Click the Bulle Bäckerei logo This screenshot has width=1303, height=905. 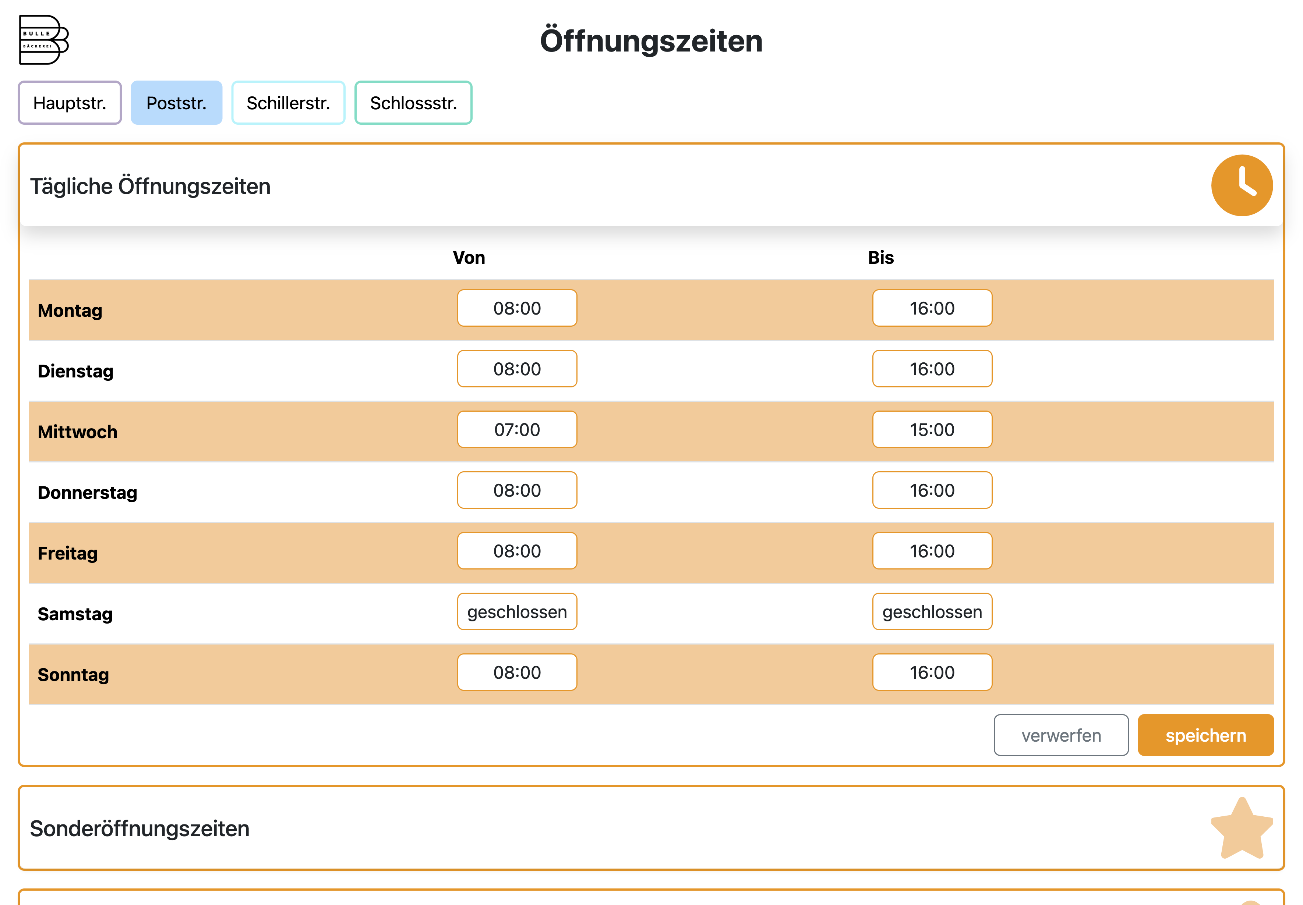44,40
